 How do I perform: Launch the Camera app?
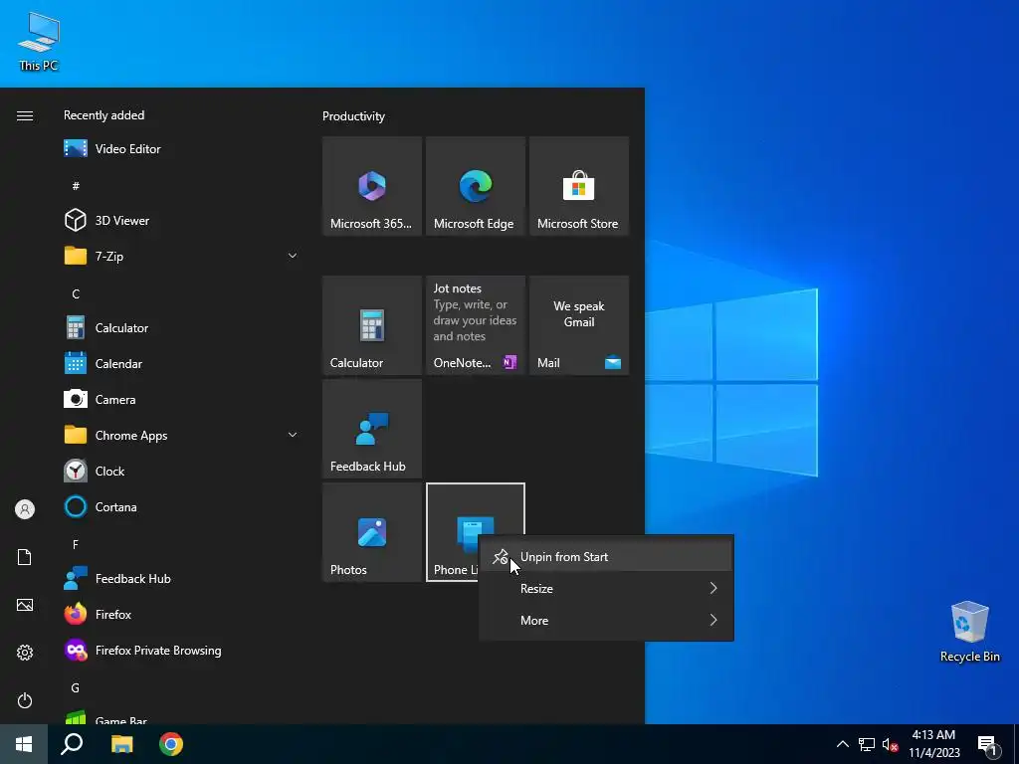181,400
